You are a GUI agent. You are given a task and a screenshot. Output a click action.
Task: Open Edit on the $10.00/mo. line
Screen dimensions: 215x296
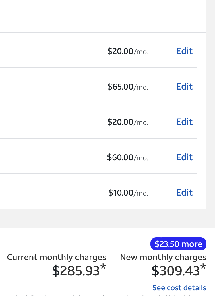(x=184, y=192)
